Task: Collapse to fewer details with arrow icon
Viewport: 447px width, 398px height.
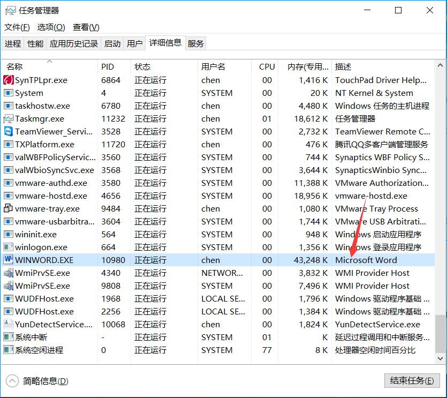Action: tap(12, 381)
